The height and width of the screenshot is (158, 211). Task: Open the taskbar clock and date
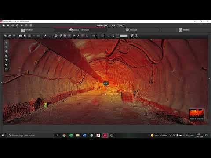(199, 136)
